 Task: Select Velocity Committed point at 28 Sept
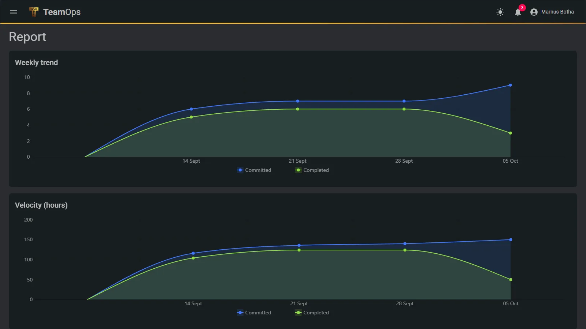[x=405, y=244]
